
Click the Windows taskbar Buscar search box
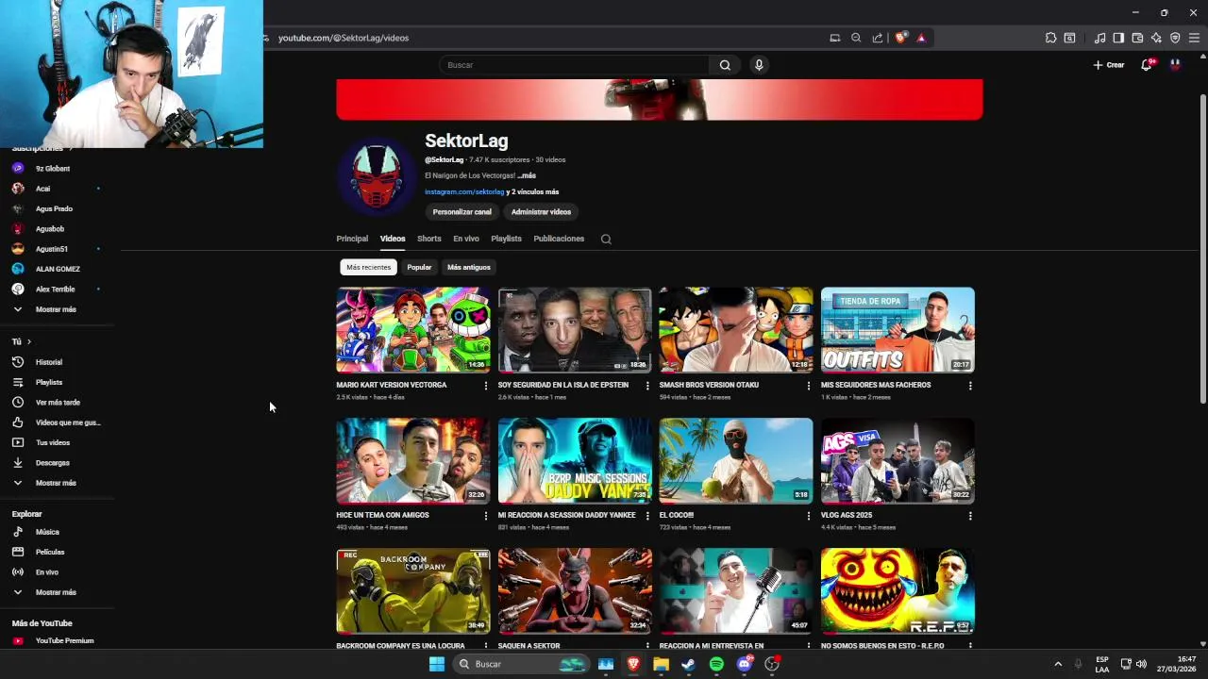pyautogui.click(x=519, y=664)
